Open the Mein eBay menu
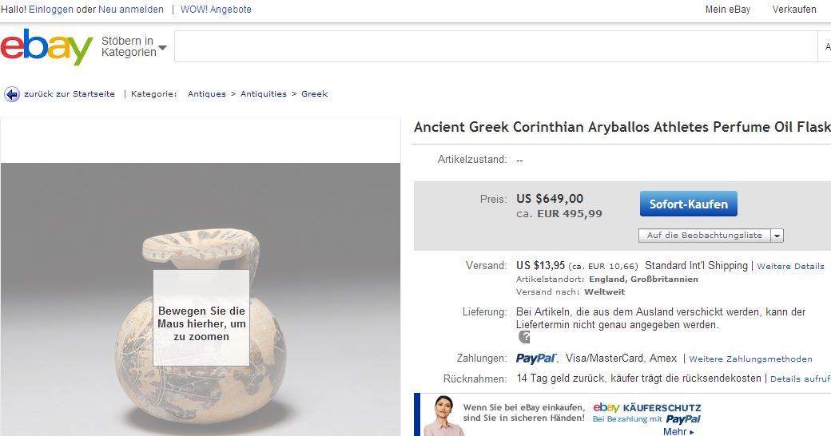 [727, 10]
